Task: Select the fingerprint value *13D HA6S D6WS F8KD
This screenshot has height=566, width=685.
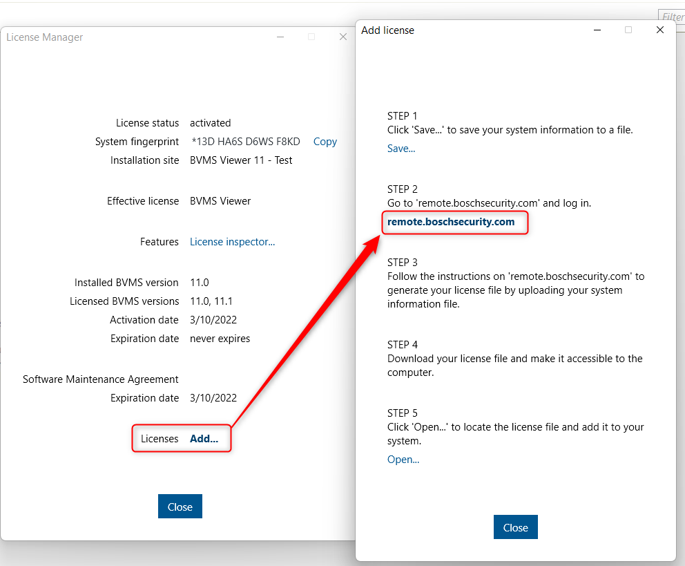Action: [x=246, y=142]
